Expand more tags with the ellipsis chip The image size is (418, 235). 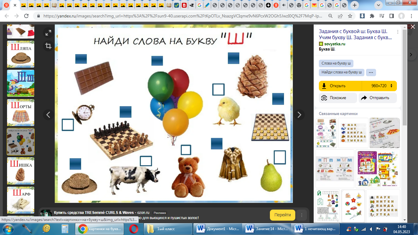pyautogui.click(x=371, y=73)
